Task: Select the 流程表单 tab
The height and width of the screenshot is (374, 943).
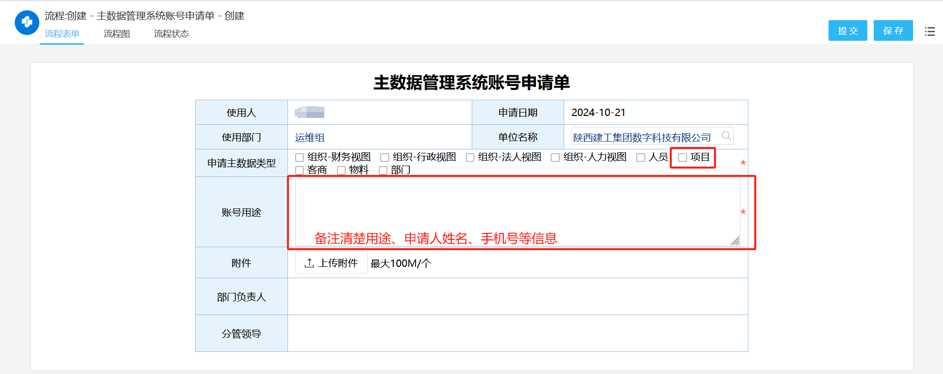Action: coord(62,33)
